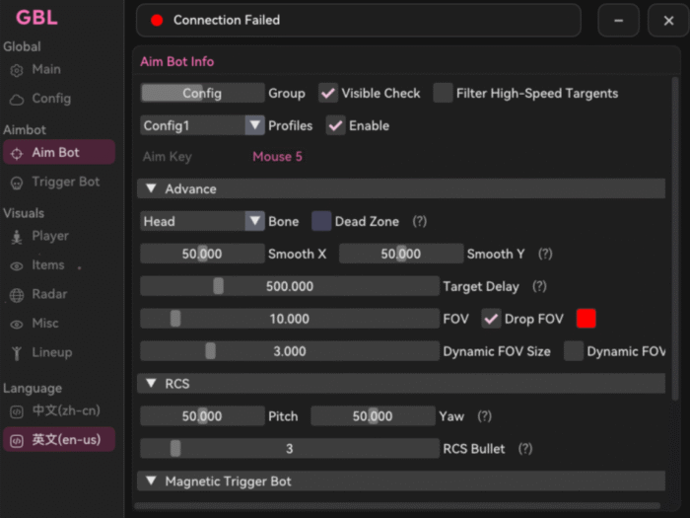Click the red Connection Failed status dot

click(x=157, y=21)
